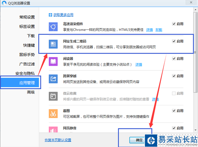This screenshot has height=147, width=198.
Task: Click the 卸载 link for 高速渲染组件
Action: (159, 30)
